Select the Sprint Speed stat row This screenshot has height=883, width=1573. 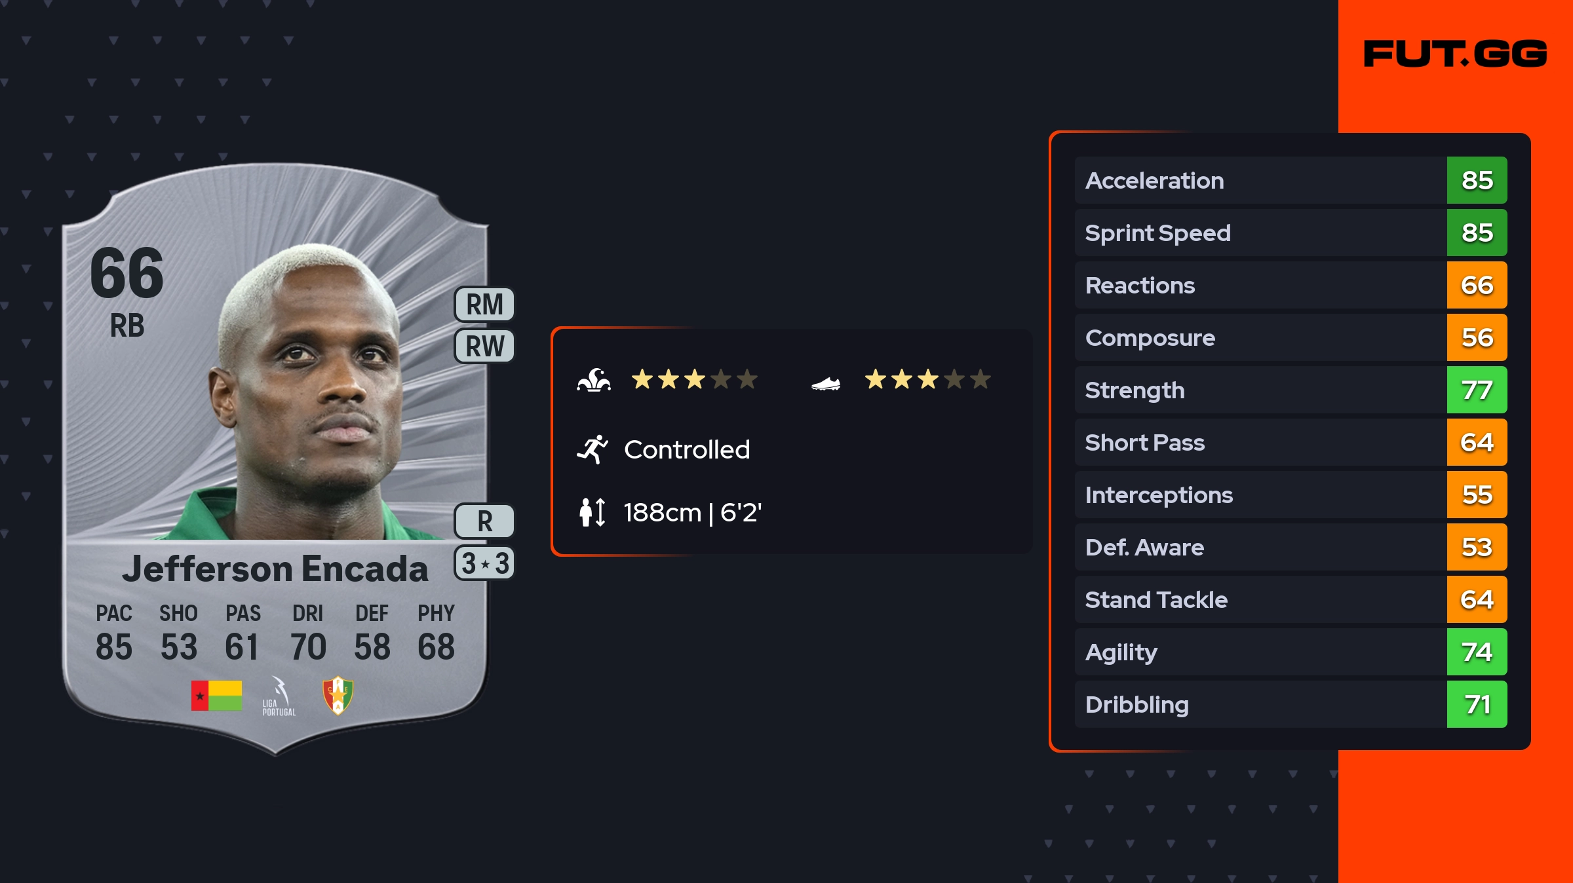[1258, 233]
